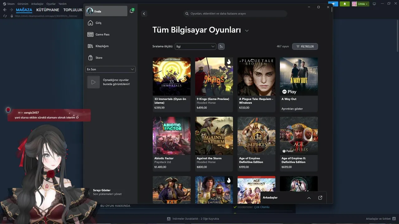399x224 pixels.
Task: Switch to TOPLULUK tab in Steam
Action: 73,10
